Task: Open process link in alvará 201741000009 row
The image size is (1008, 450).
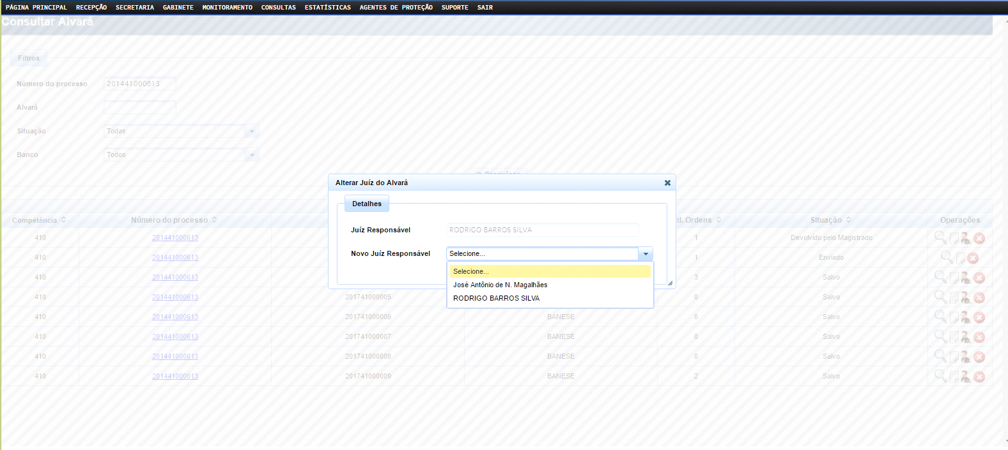Action: (x=175, y=377)
